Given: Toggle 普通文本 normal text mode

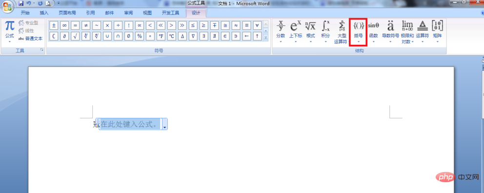Looking at the screenshot, I should pos(30,39).
